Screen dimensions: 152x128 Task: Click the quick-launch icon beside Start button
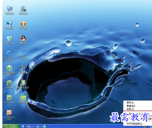23,127
